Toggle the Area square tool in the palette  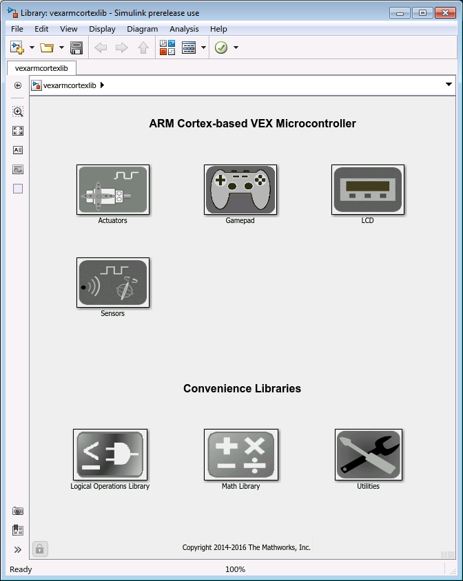click(x=18, y=189)
